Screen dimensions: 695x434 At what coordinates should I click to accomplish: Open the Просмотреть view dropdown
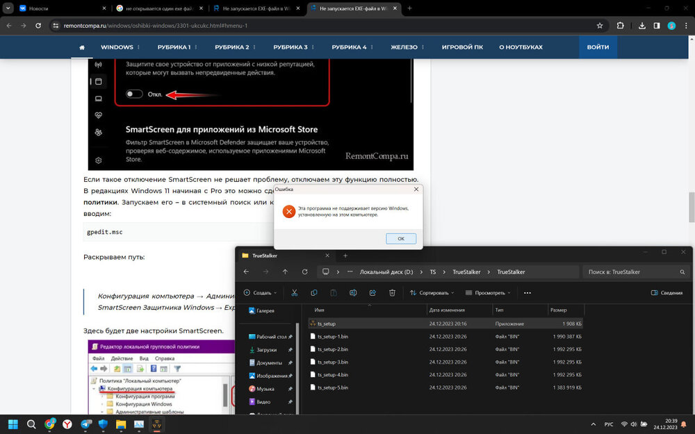point(487,293)
